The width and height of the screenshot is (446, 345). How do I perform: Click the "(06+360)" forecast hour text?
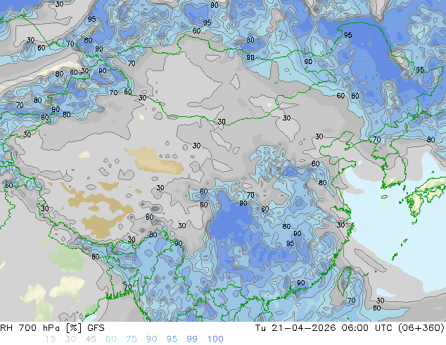point(421,328)
